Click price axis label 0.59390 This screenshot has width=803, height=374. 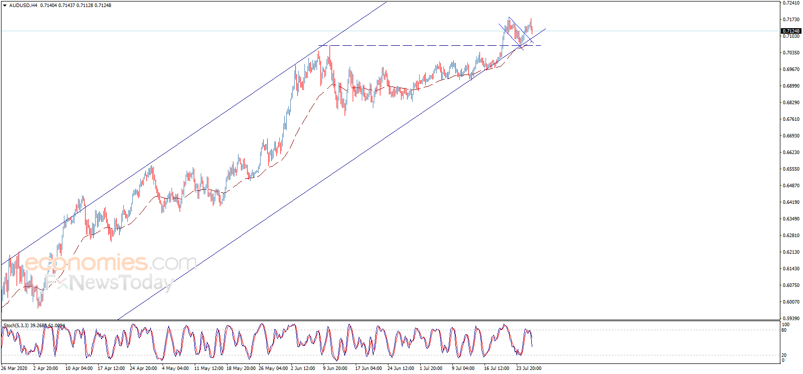point(791,319)
